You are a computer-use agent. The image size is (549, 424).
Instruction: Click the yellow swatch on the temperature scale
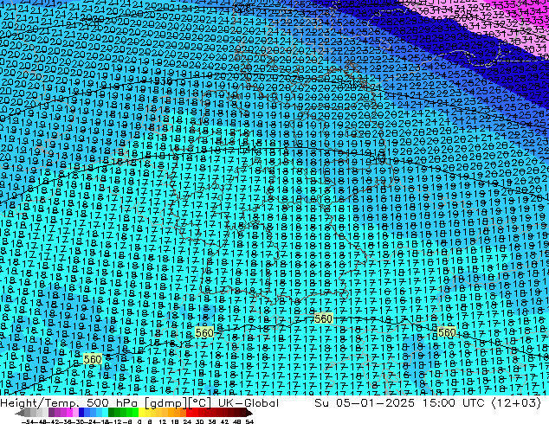pos(141,413)
